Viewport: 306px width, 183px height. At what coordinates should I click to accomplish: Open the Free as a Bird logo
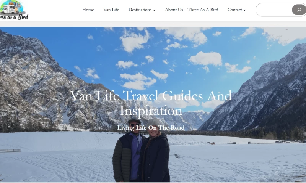tap(14, 10)
